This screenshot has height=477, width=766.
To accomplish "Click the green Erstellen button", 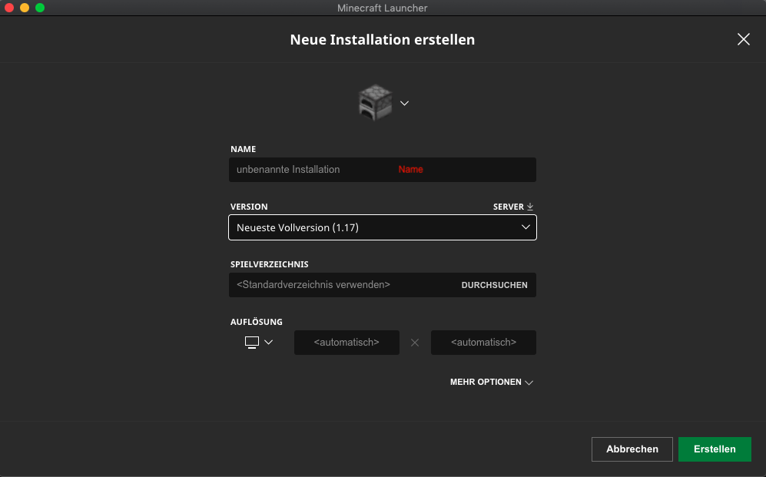I will tap(715, 449).
